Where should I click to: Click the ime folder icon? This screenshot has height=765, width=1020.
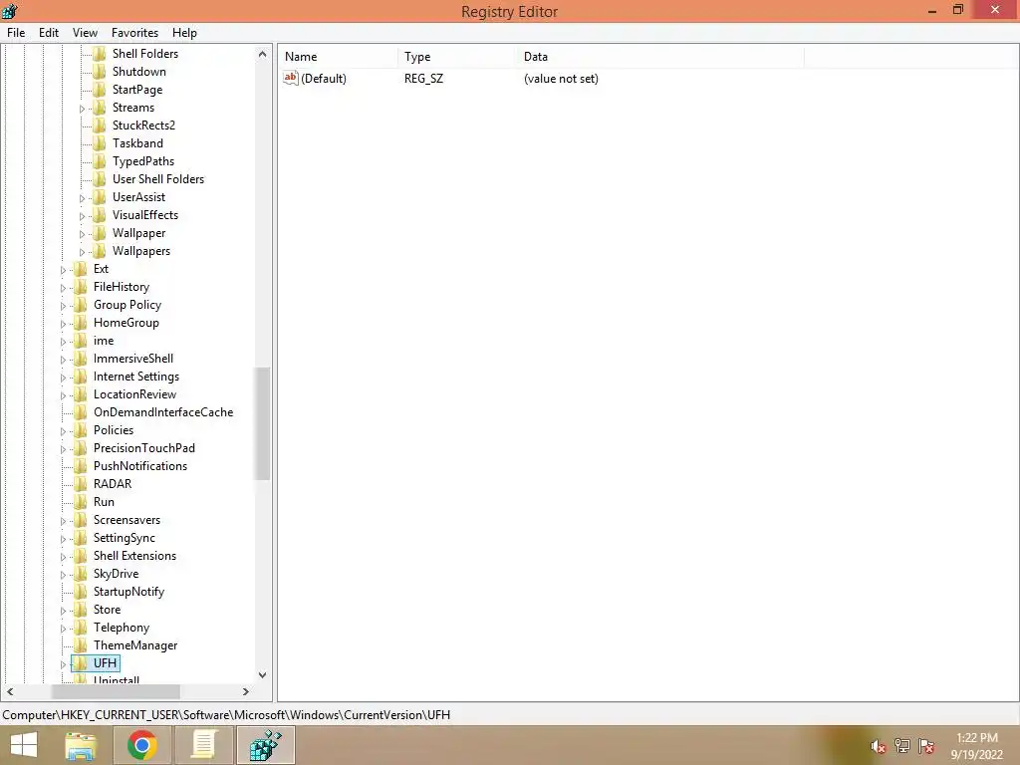[x=80, y=341]
